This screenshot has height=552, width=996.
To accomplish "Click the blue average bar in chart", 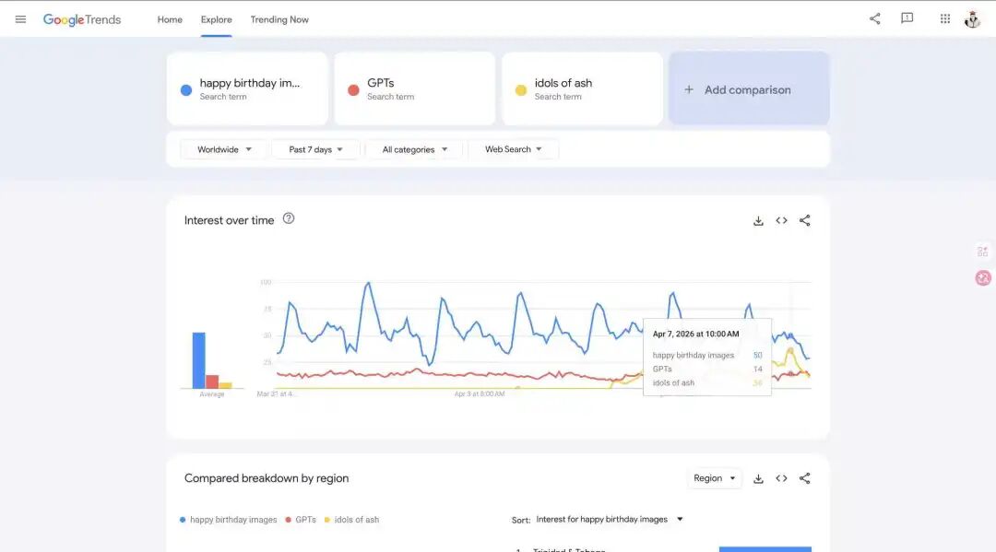I will point(199,360).
